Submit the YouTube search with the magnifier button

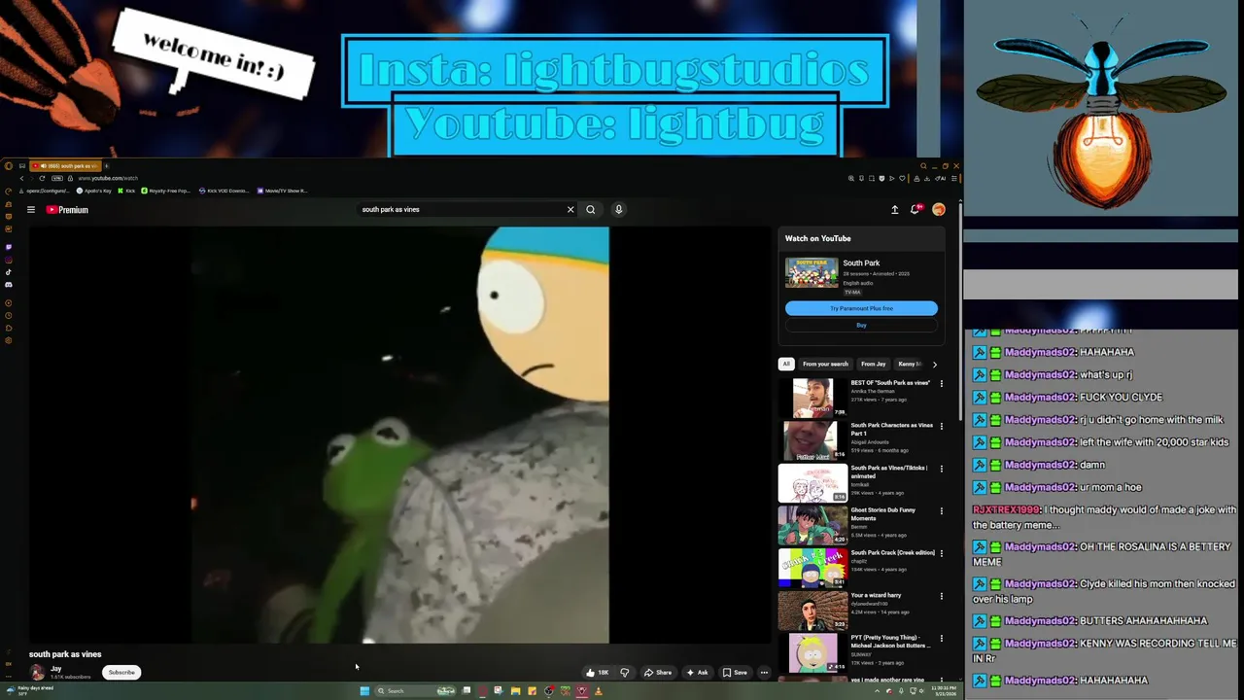[x=591, y=210]
